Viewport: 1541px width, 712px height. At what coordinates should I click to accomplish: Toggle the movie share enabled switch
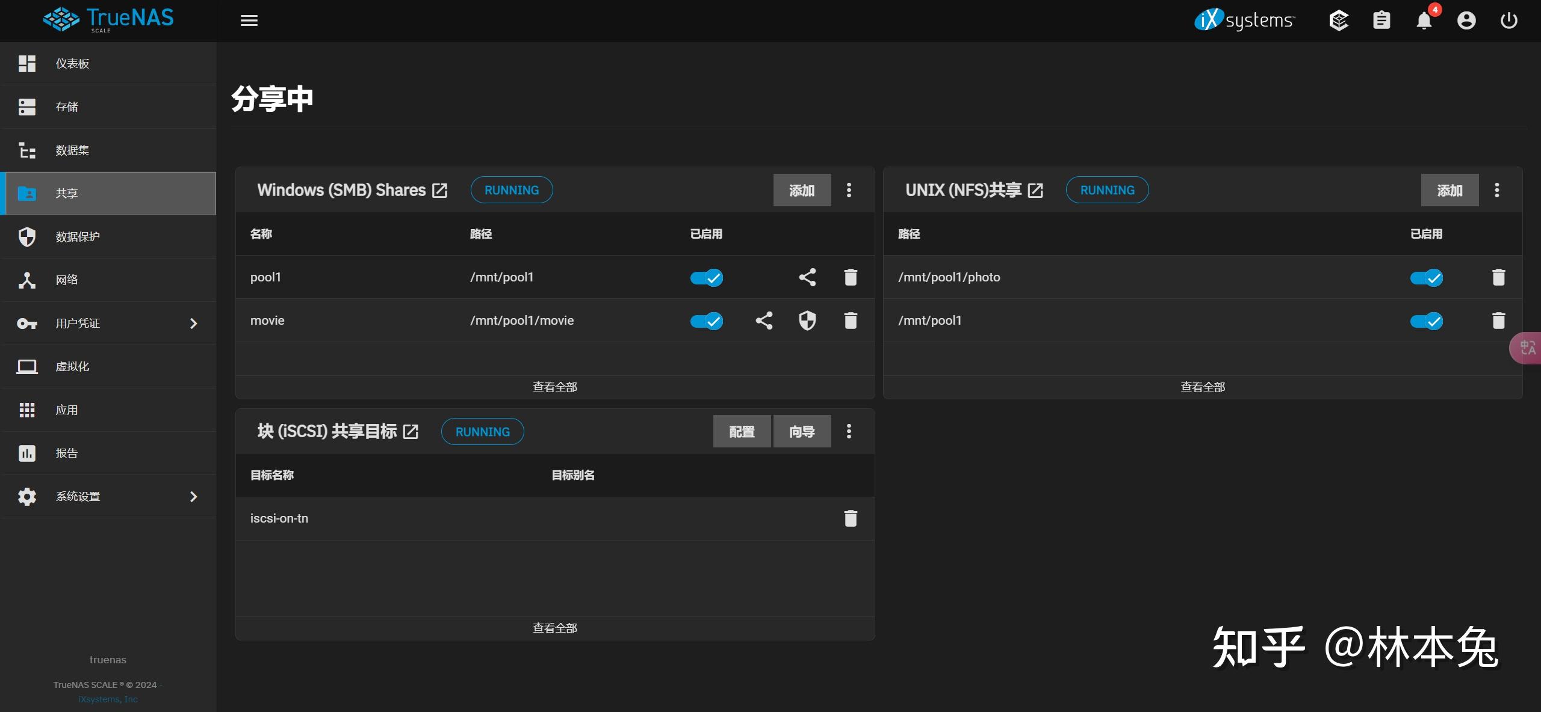click(707, 321)
